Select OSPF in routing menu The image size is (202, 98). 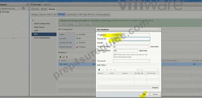click(36, 31)
